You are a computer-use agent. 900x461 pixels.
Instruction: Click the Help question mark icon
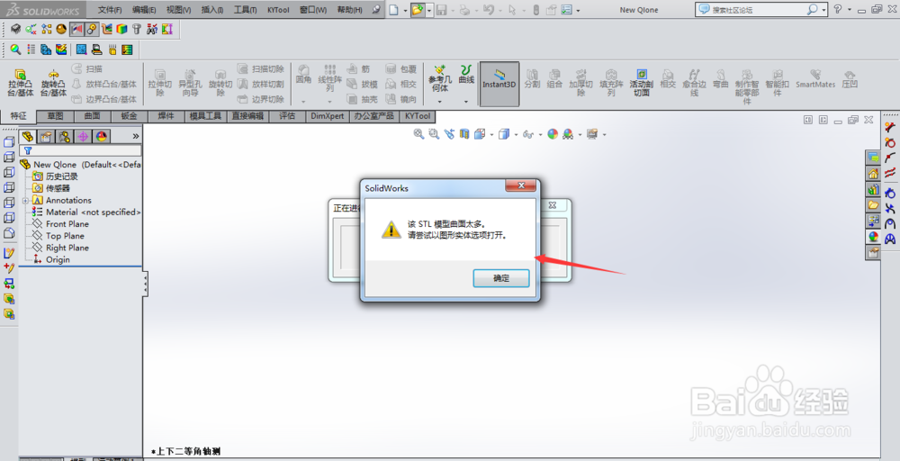point(838,9)
